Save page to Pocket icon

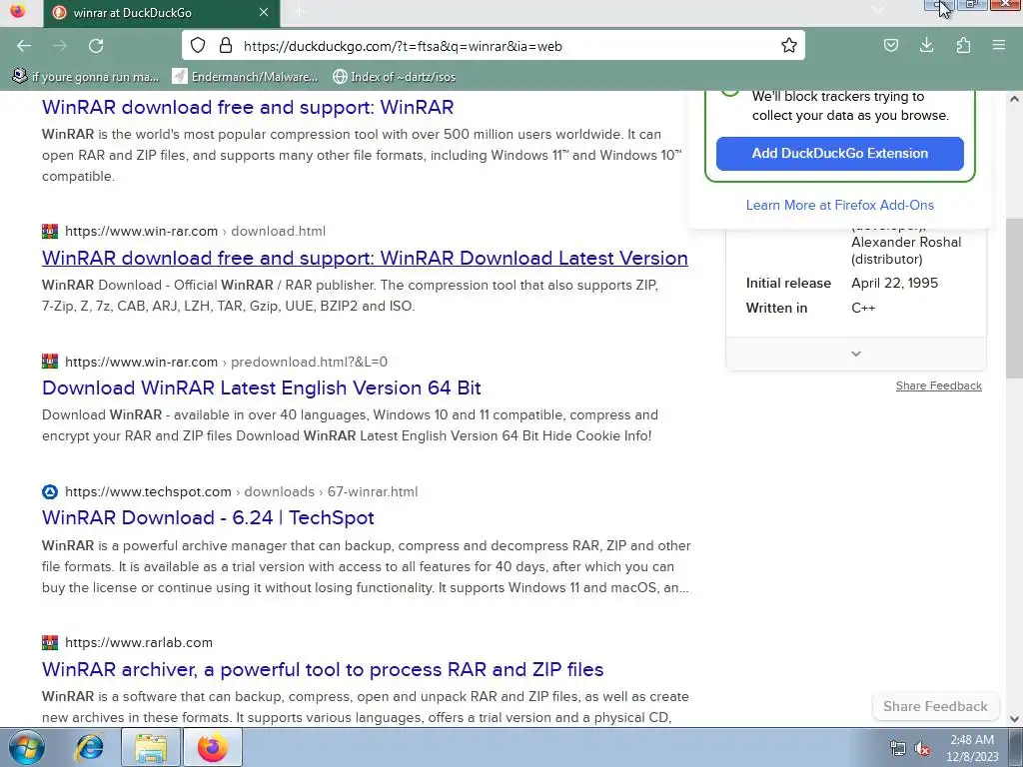[x=890, y=46]
